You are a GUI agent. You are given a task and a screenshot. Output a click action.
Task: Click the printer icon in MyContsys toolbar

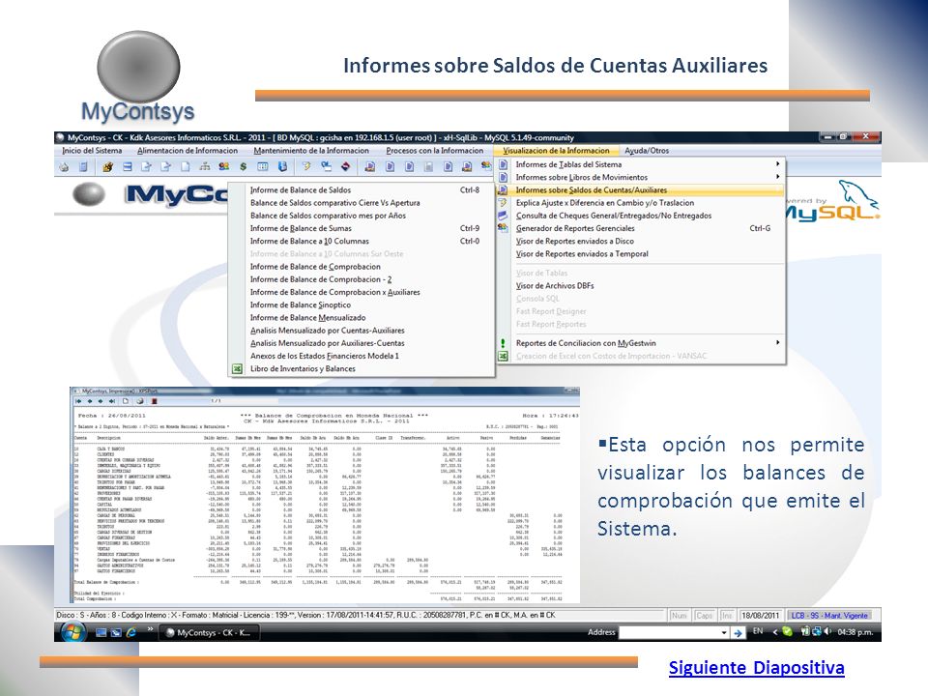click(x=64, y=167)
